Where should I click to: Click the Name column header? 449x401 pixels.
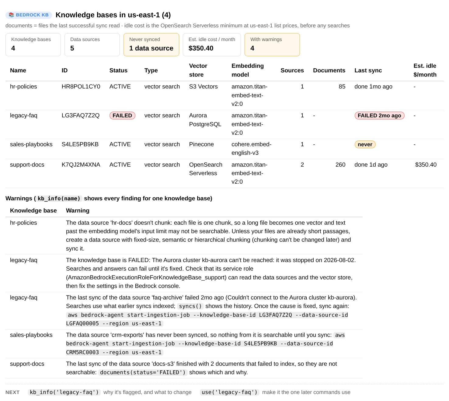18,70
